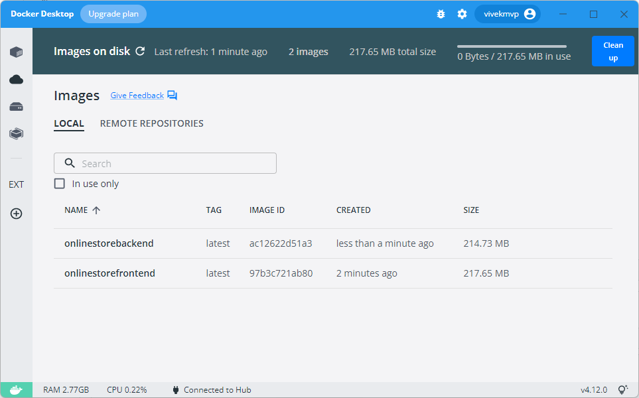Click the Docker whale icon in the status bar
The width and height of the screenshot is (639, 398).
(x=16, y=389)
